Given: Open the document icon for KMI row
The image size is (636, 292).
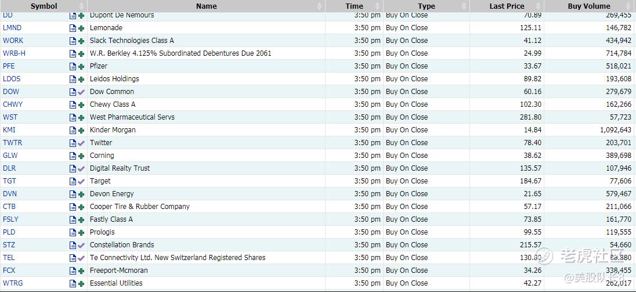Looking at the screenshot, I should [73, 131].
